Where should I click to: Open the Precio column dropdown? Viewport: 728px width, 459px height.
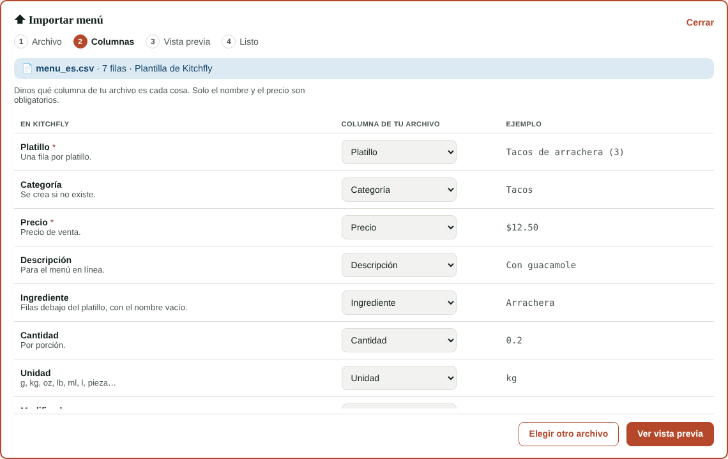click(x=399, y=227)
